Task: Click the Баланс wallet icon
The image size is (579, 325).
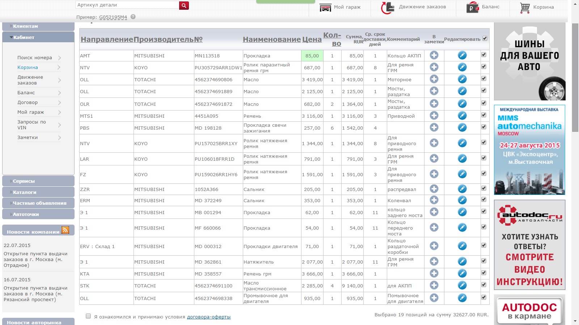Action: pyautogui.click(x=473, y=7)
